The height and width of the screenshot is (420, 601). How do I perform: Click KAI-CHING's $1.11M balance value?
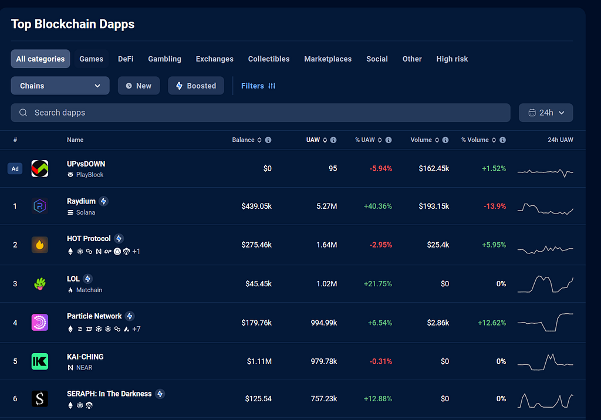point(259,361)
